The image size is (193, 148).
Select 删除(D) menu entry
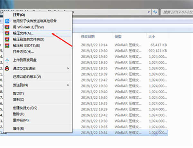(19, 114)
